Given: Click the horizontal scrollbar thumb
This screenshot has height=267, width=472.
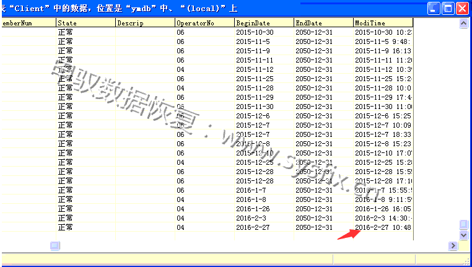Looking at the screenshot, I should coord(55,246).
